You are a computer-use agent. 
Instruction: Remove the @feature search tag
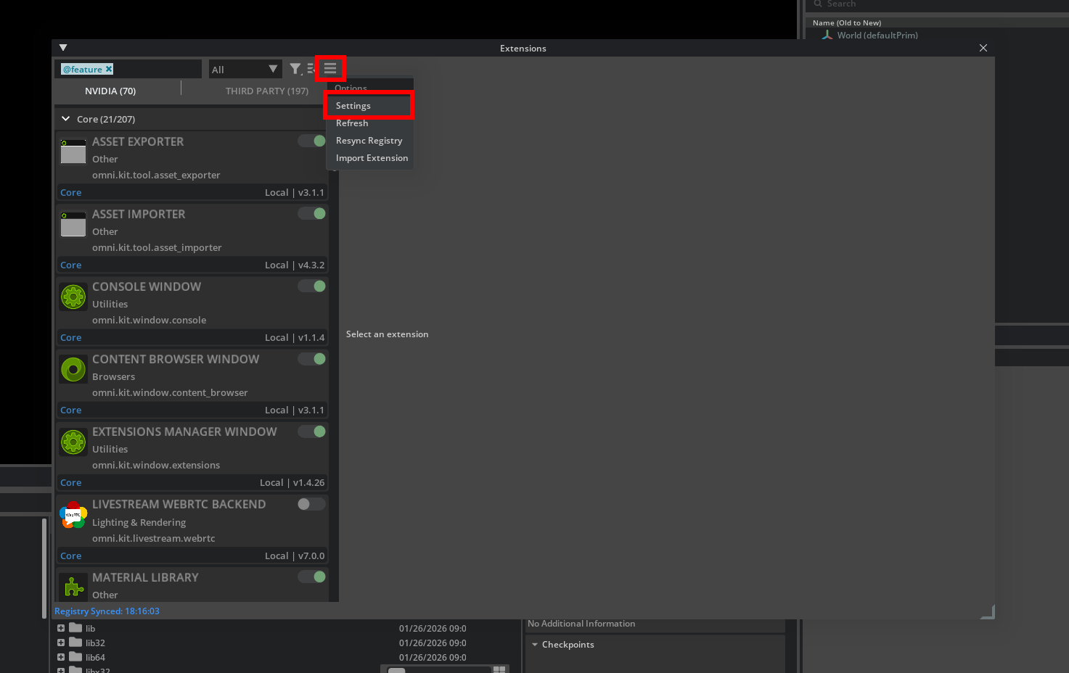click(109, 69)
